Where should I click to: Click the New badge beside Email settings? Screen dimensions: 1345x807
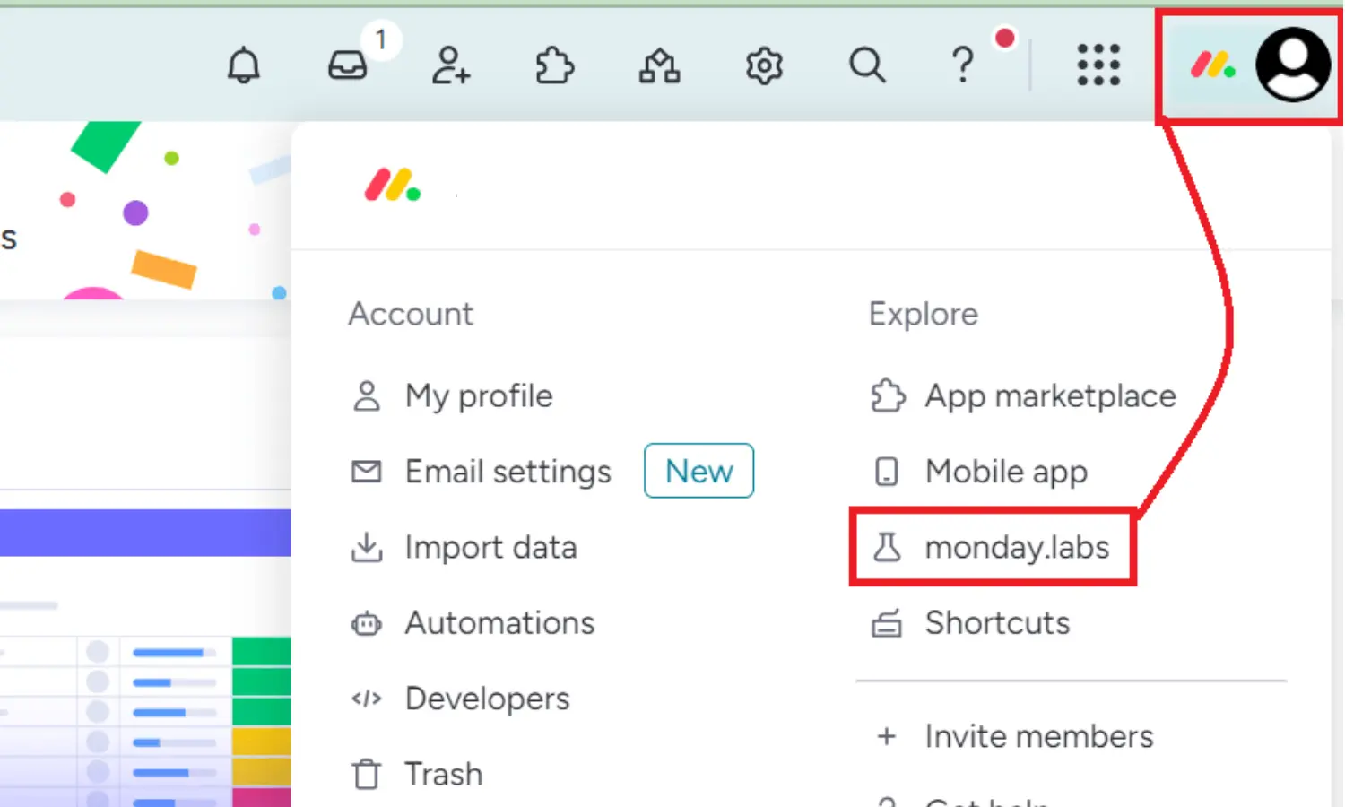(x=699, y=471)
